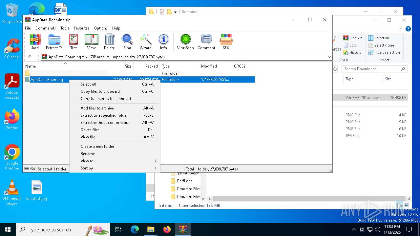420x236 pixels.
Task: Choose Delete files from context menu
Action: point(115,130)
